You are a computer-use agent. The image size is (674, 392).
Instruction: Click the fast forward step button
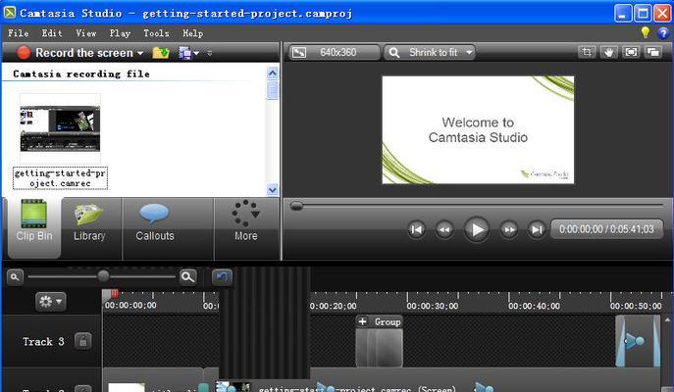(x=509, y=229)
